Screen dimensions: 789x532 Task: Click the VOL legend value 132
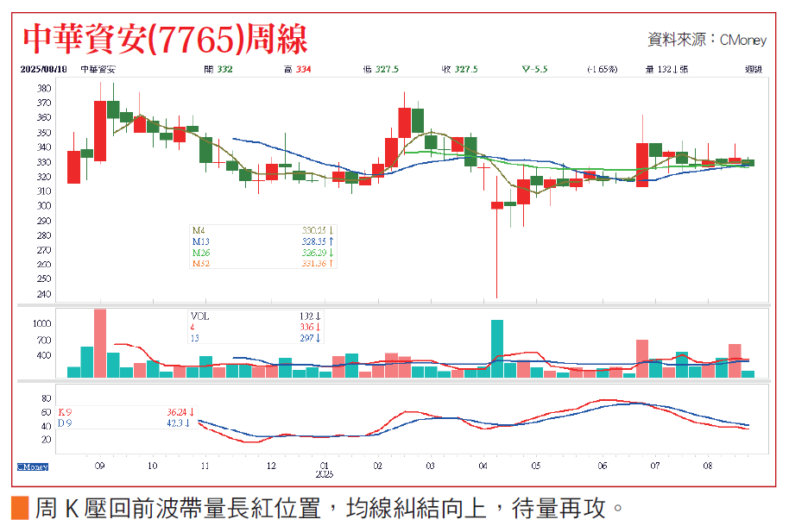click(x=306, y=316)
